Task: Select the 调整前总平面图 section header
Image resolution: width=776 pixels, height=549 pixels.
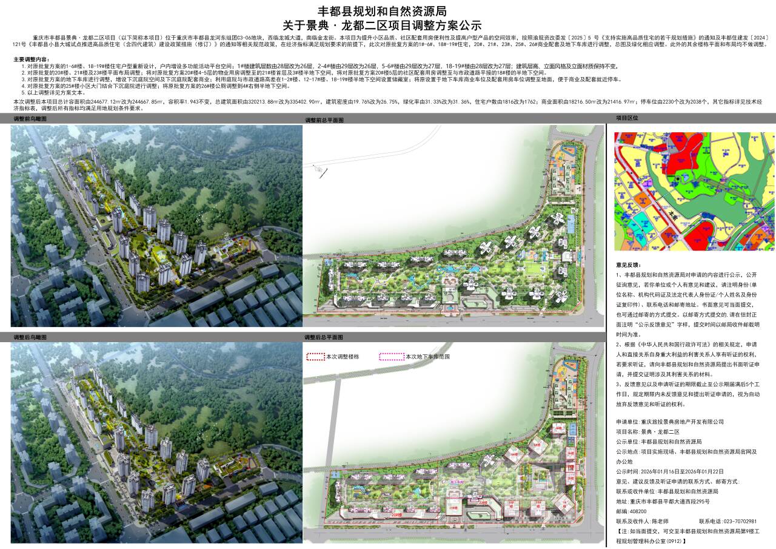Action: pos(324,121)
